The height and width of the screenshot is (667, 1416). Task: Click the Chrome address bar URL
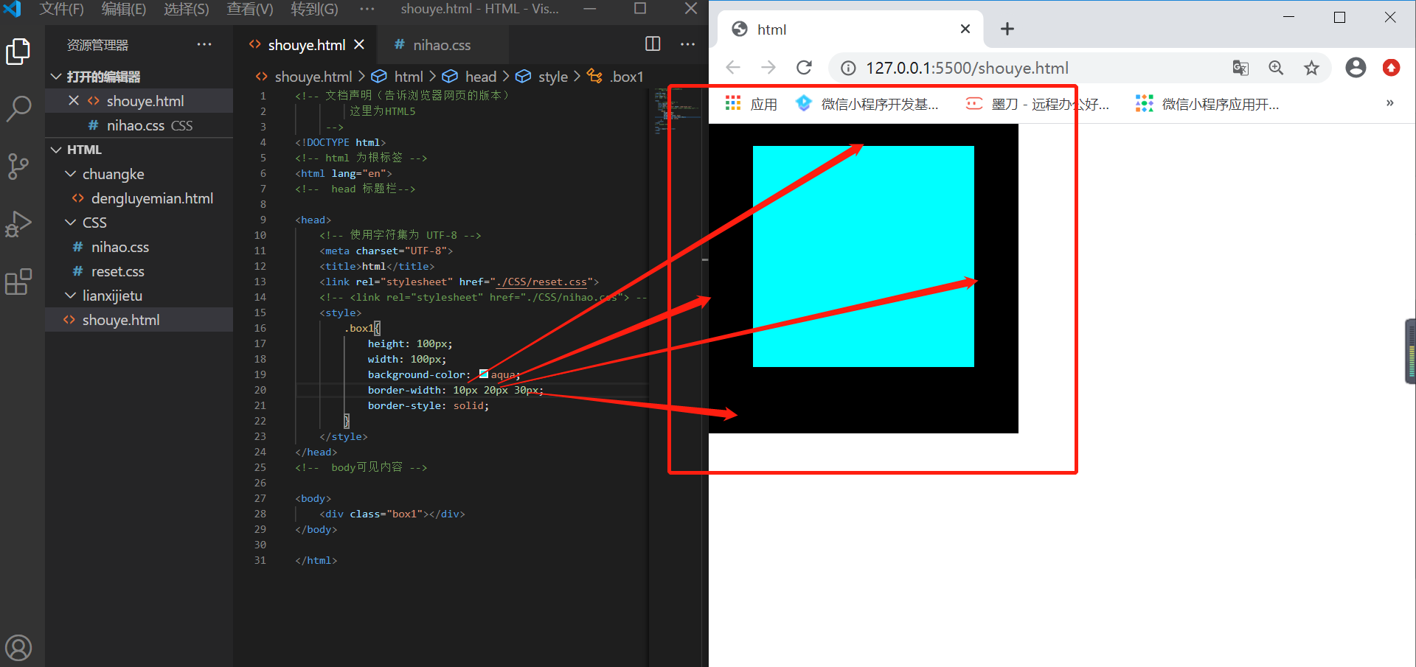(x=967, y=68)
